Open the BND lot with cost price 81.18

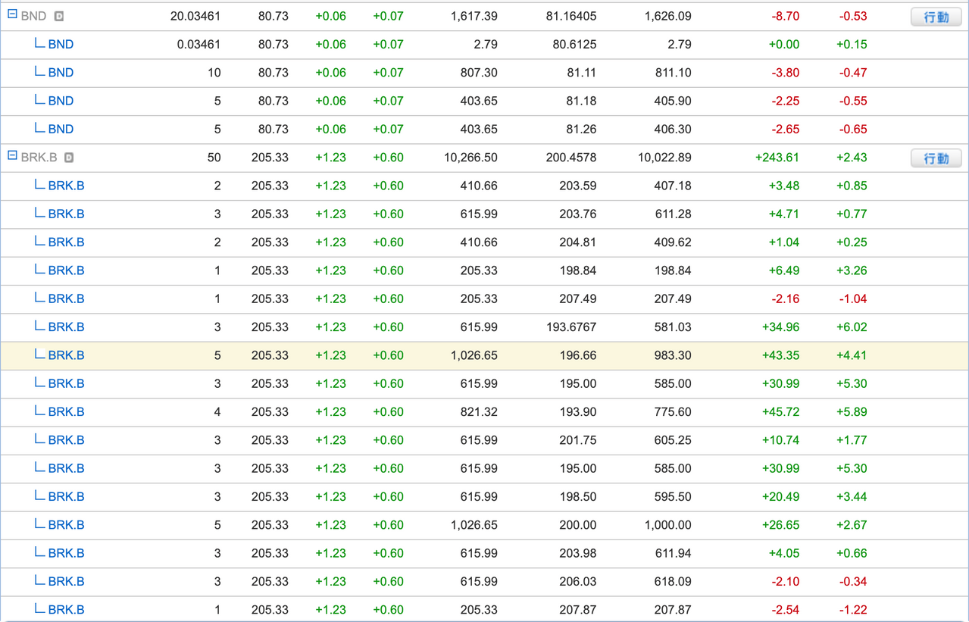pyautogui.click(x=61, y=101)
